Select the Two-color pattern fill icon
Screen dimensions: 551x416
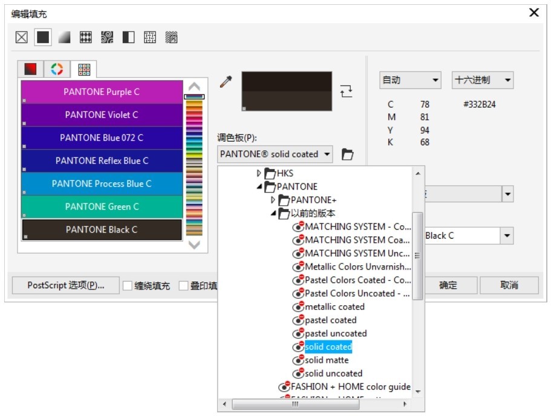(129, 37)
